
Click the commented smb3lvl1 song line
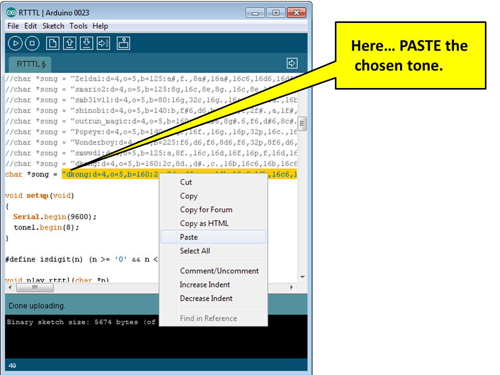click(x=151, y=100)
